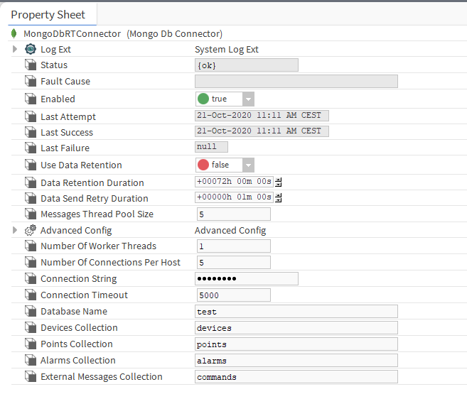This screenshot has height=399, width=467.
Task: Click the Fault Cause property icon
Action: coord(31,82)
